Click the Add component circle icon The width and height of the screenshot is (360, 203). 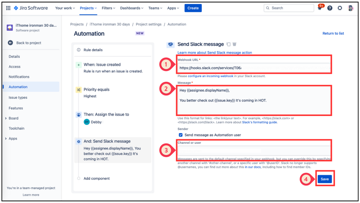pos(78,178)
